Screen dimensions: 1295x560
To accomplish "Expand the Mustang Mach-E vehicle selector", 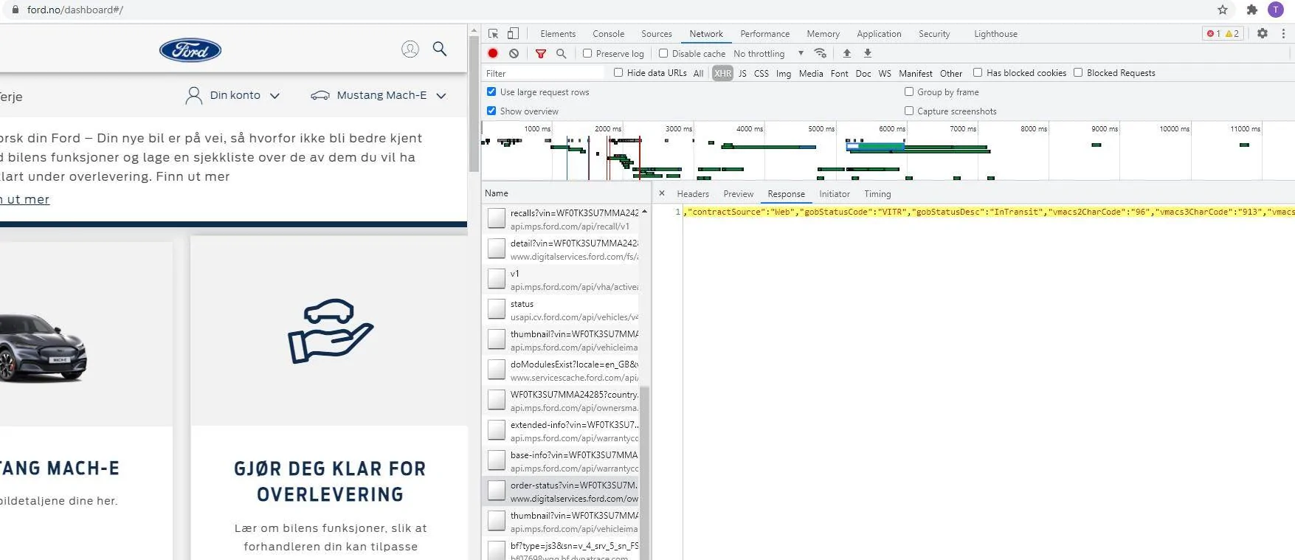I will pos(379,95).
